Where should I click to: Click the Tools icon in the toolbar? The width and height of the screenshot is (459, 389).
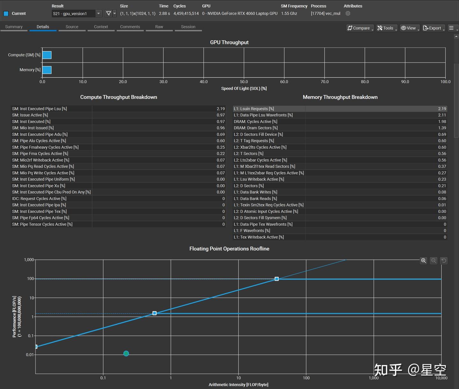[380, 28]
